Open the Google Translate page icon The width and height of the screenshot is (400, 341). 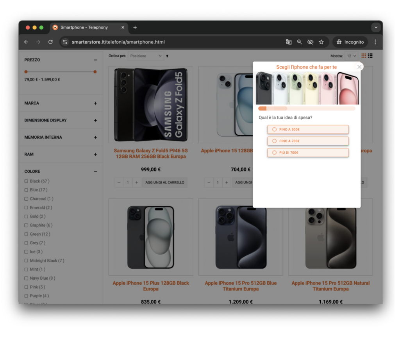[289, 42]
